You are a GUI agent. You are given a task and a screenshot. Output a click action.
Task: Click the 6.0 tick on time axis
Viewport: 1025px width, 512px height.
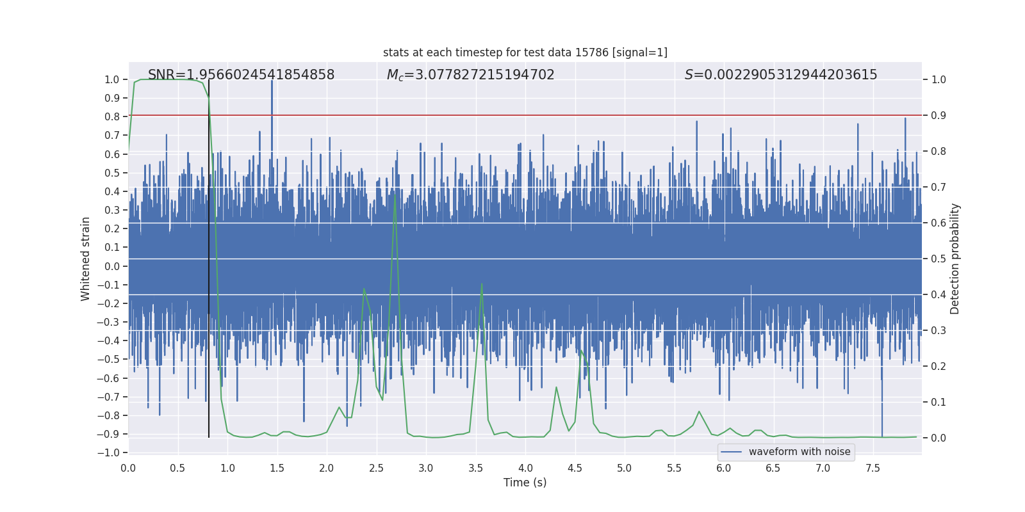724,468
